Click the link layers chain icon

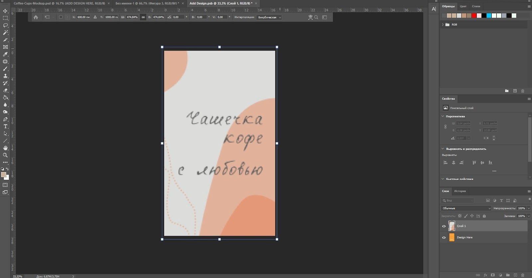pos(478,275)
